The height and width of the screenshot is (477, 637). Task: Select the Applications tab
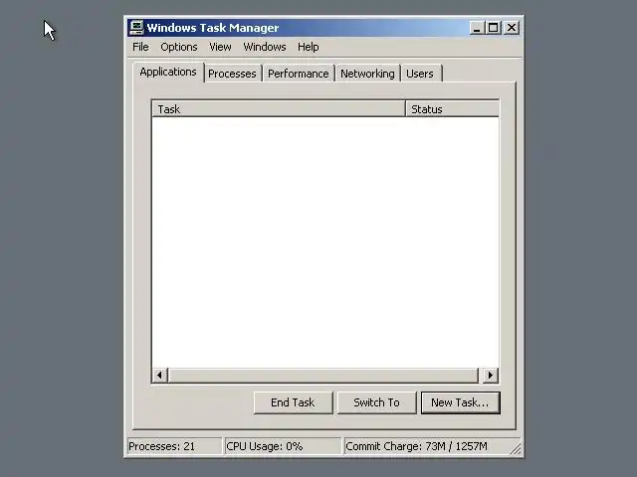(x=168, y=72)
